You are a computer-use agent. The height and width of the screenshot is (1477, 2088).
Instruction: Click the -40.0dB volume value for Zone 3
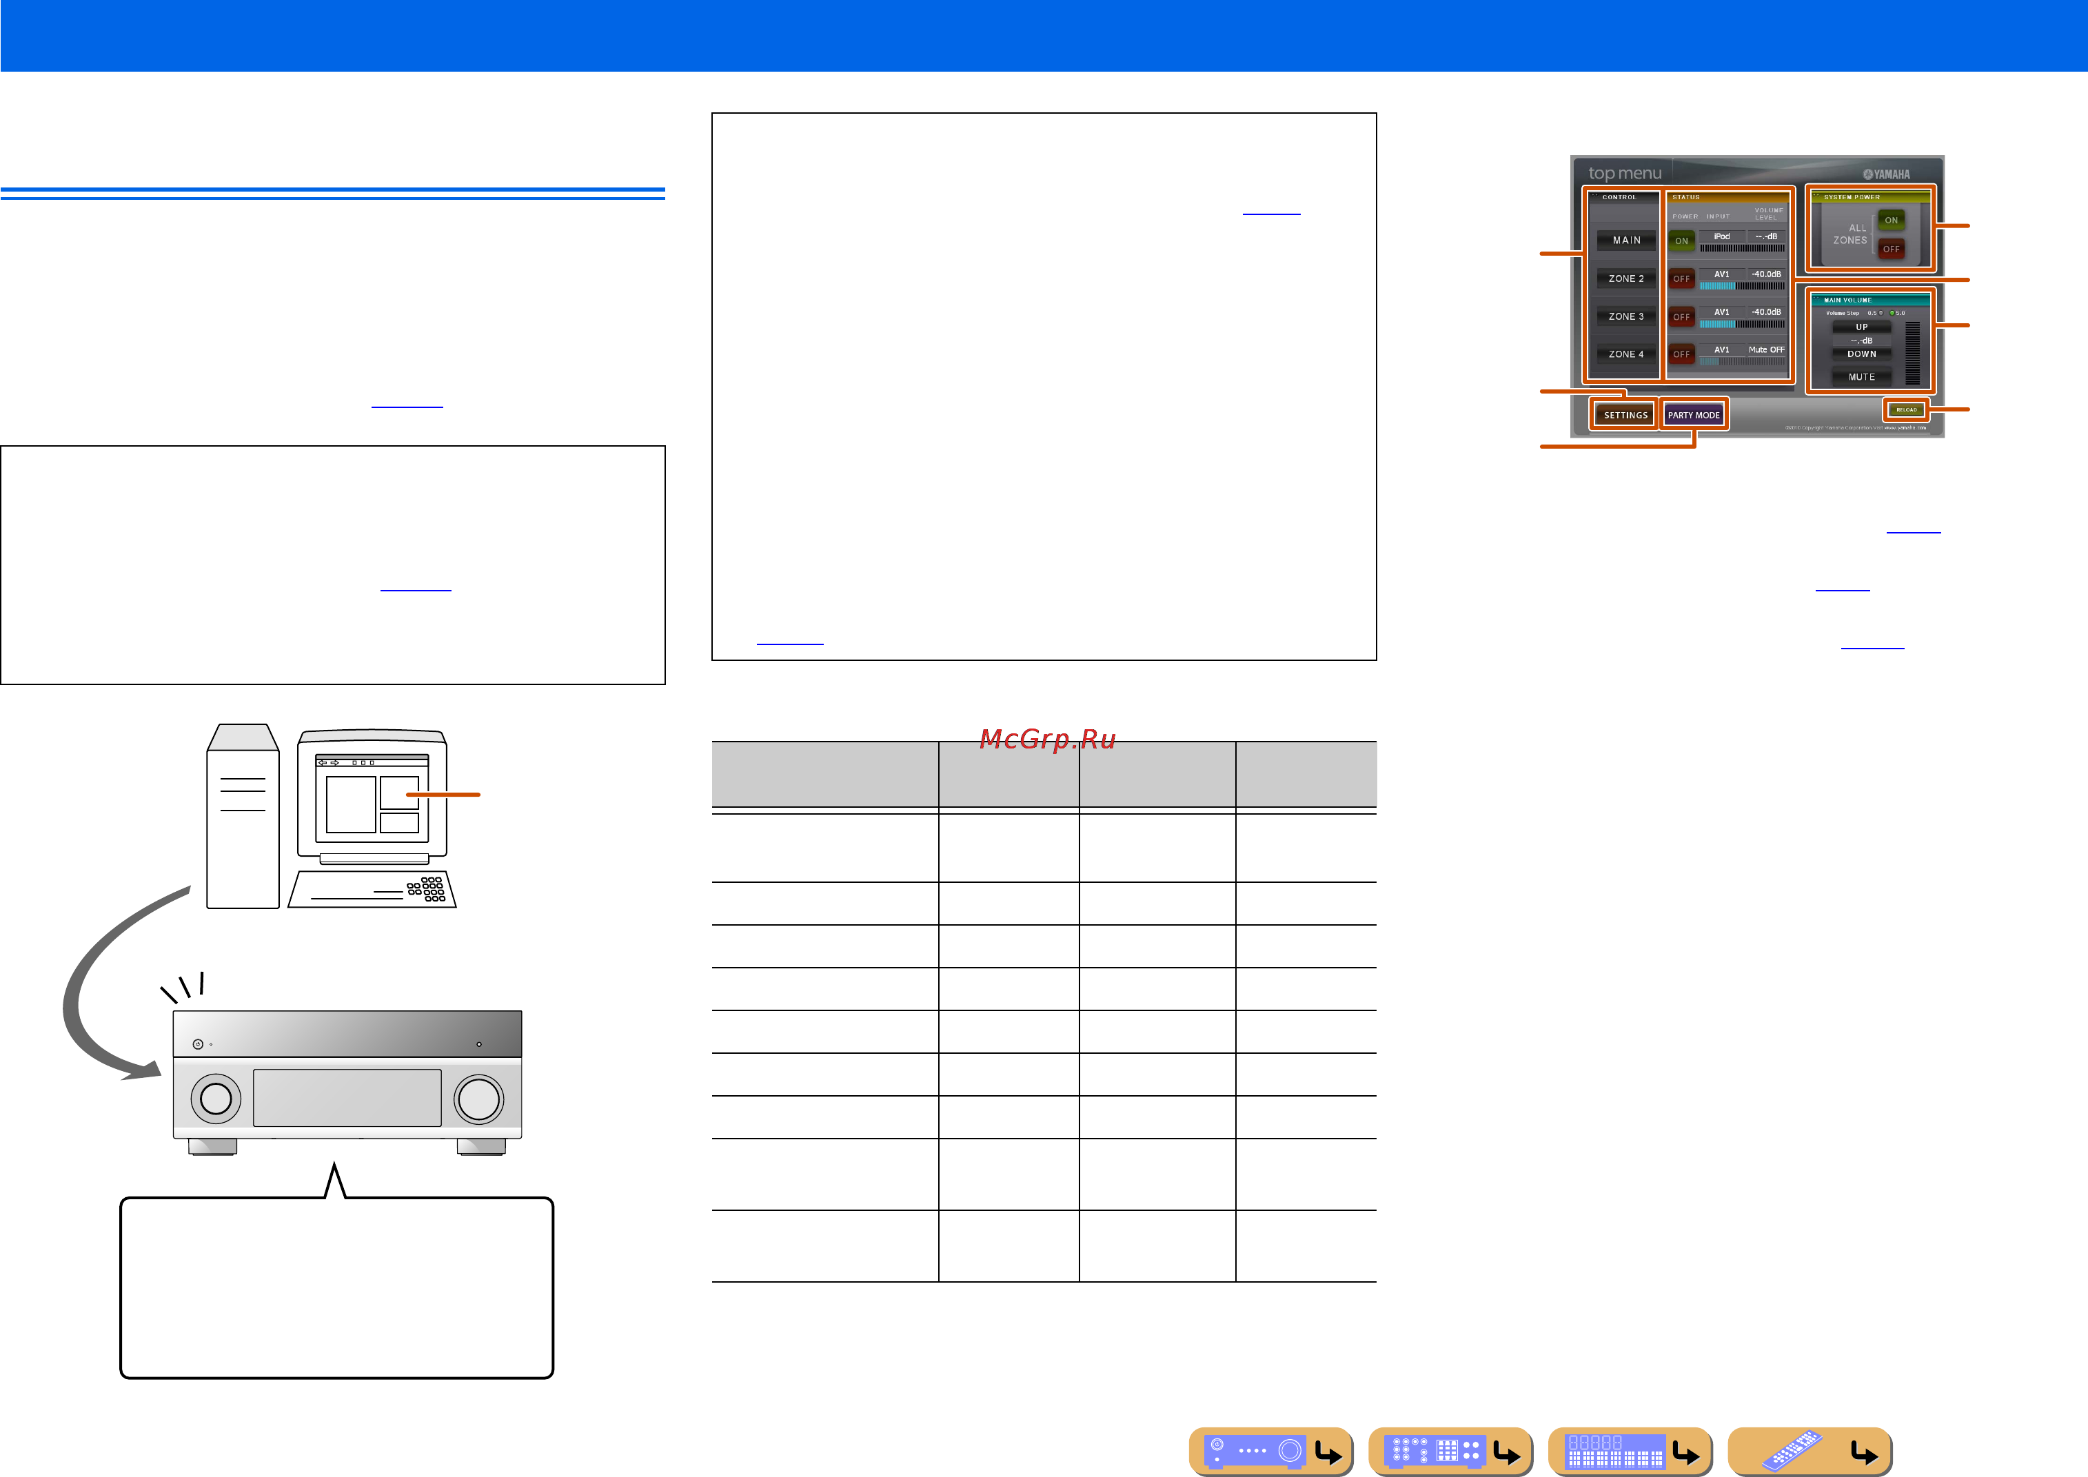1766,312
